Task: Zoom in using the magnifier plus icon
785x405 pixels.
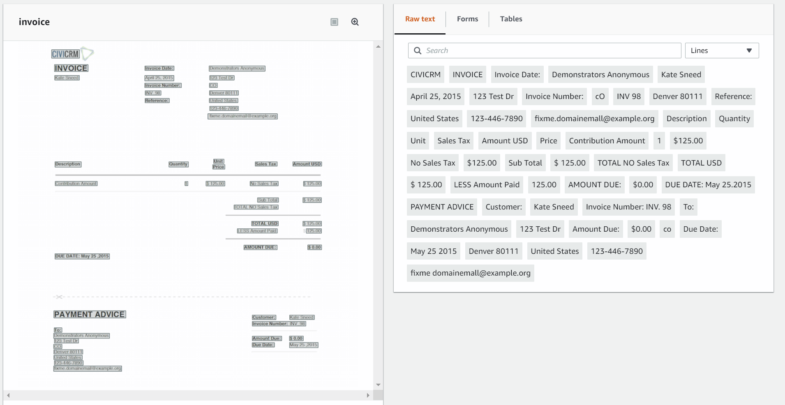Action: [x=355, y=22]
